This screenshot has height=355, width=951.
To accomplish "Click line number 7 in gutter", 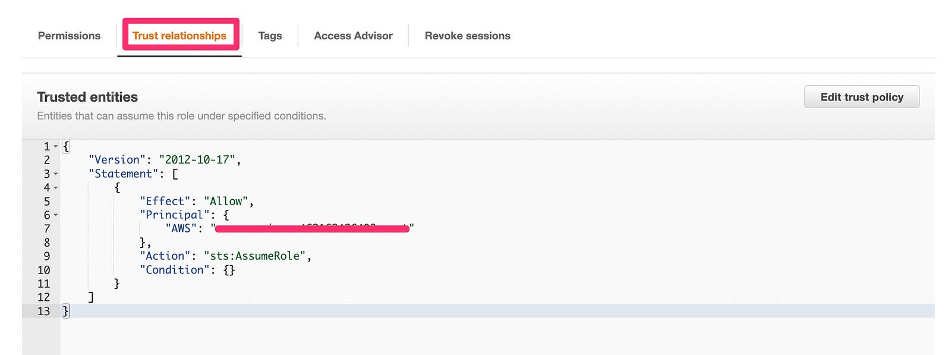I will coord(46,229).
